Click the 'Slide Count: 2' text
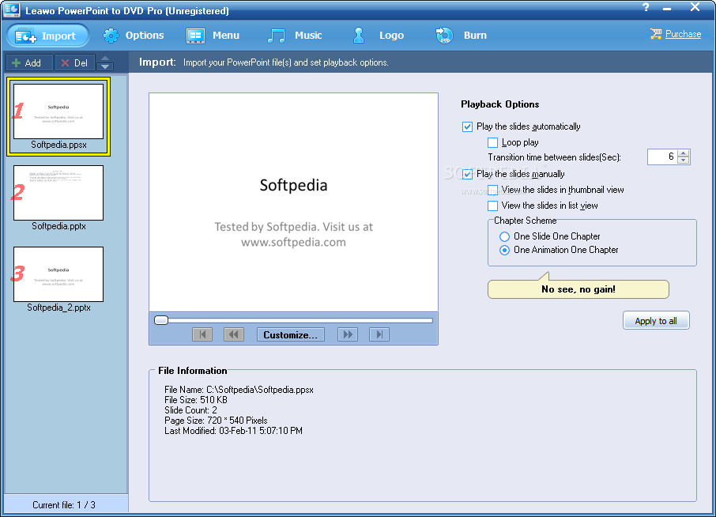This screenshot has height=517, width=716. 191,410
